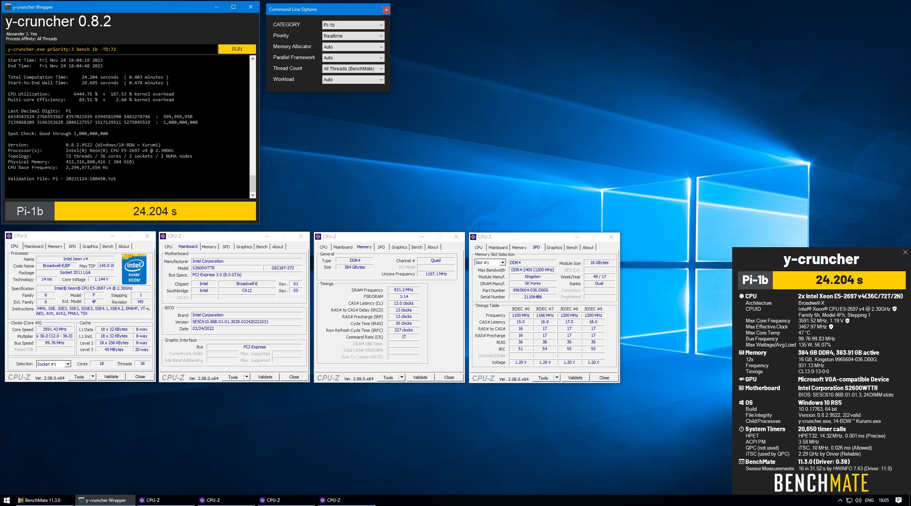
Task: Click the y-cruncher command line field
Action: point(111,49)
